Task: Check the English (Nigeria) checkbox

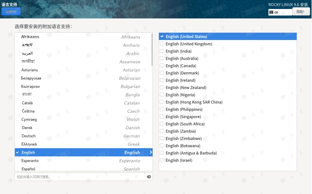Action: click(x=162, y=95)
